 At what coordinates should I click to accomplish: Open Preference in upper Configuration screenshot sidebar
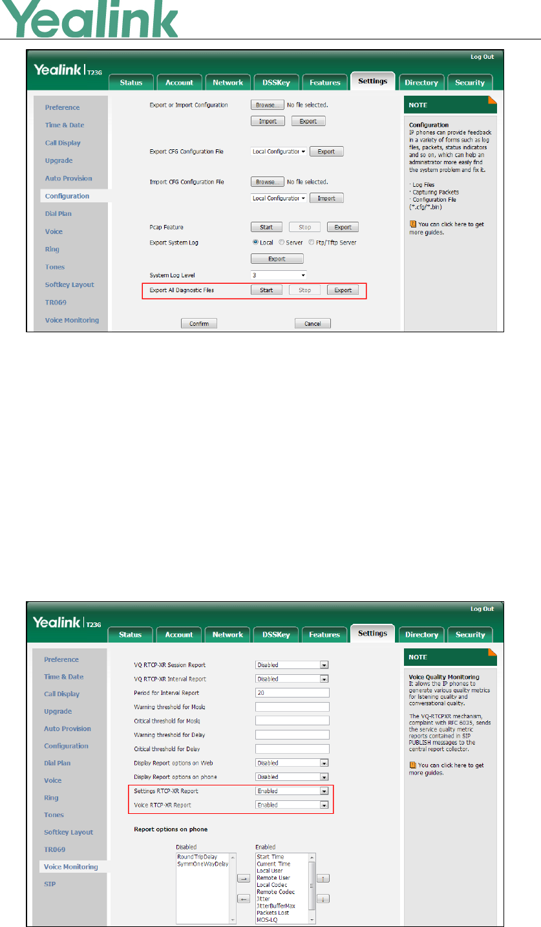click(63, 107)
